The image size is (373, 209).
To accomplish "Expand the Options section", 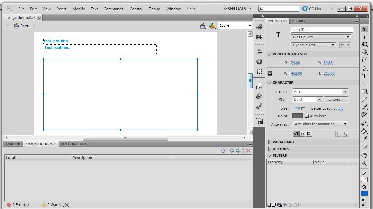I will point(269,149).
